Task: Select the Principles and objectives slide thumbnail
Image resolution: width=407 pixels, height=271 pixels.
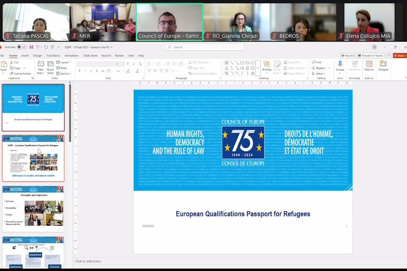Action: point(33,208)
